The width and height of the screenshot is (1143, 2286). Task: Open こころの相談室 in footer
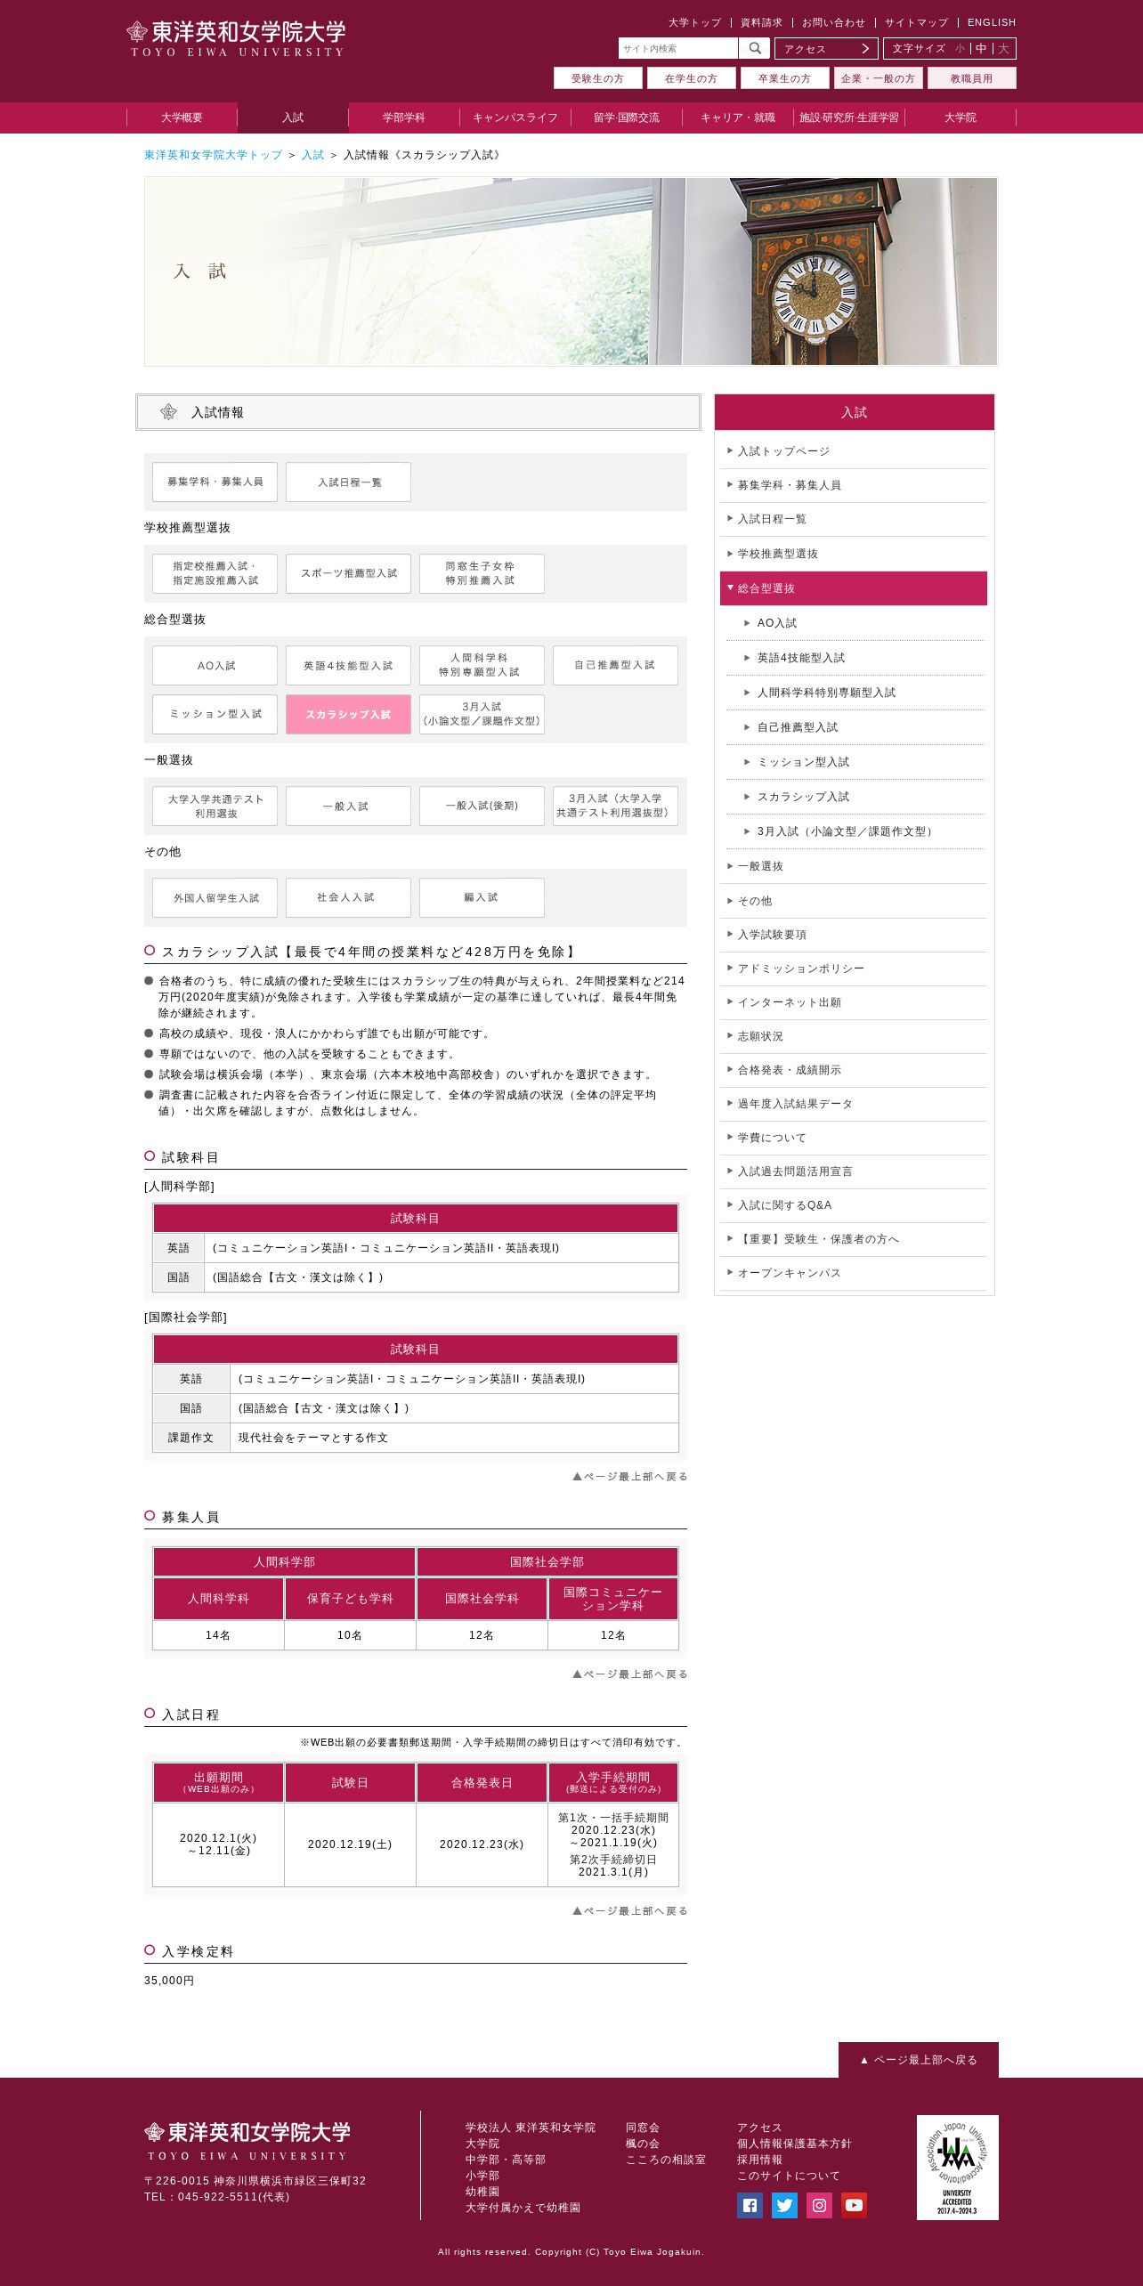666,2160
